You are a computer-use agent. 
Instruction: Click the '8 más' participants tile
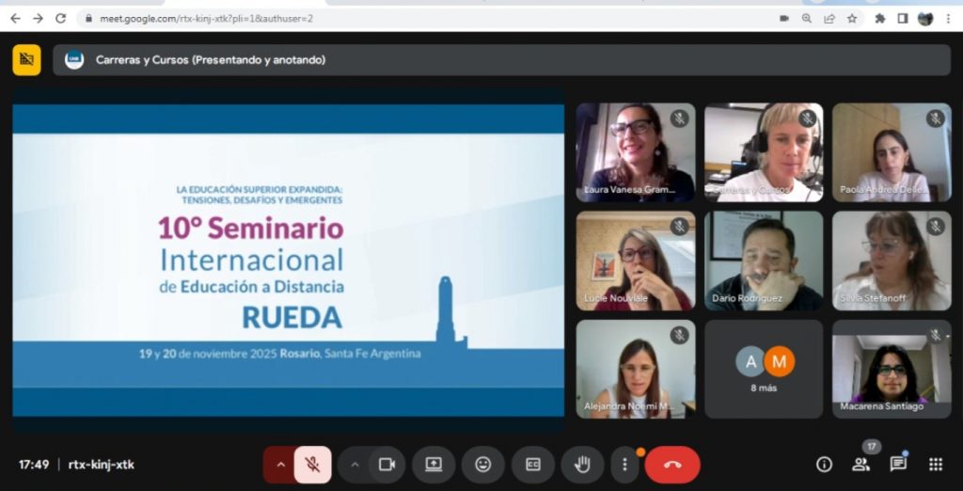point(764,369)
